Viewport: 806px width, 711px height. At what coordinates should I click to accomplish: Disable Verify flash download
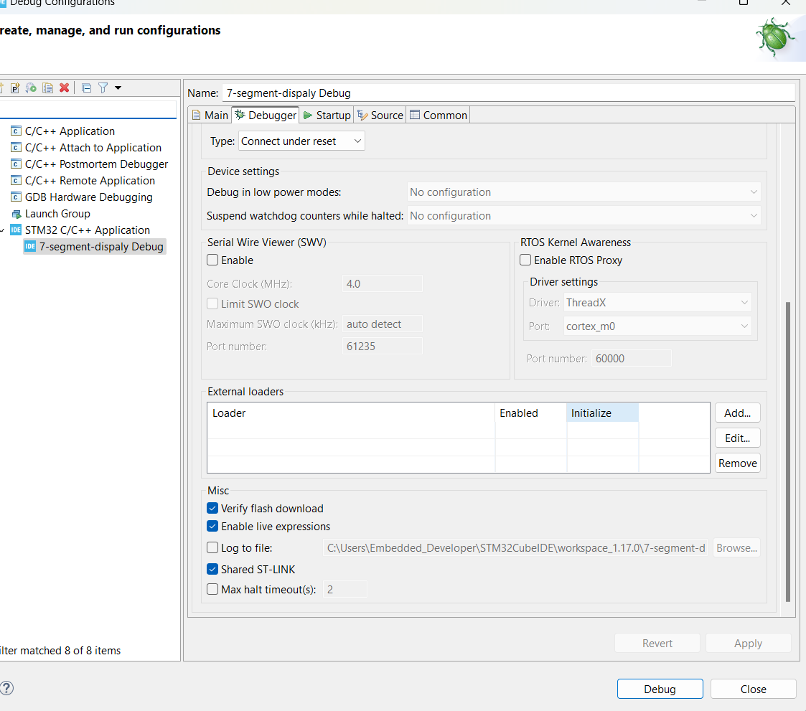click(x=212, y=508)
